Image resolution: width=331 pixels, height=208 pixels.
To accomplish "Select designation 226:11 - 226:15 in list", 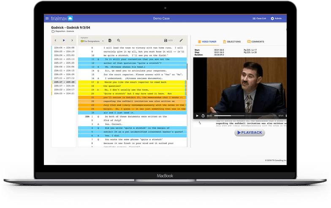I will [64, 71].
